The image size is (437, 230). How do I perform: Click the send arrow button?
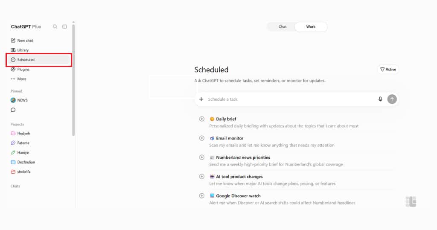tap(392, 99)
